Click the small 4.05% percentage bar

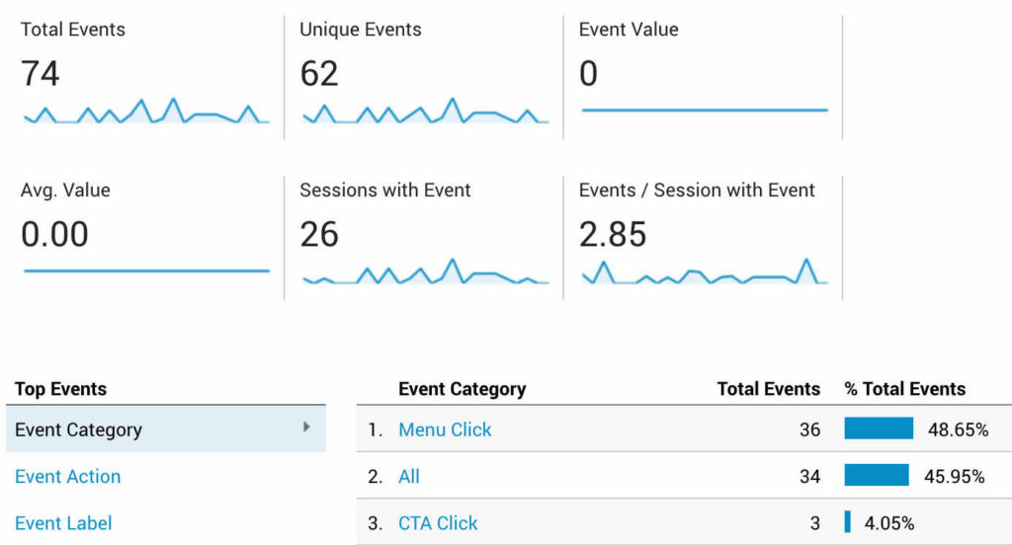point(848,522)
